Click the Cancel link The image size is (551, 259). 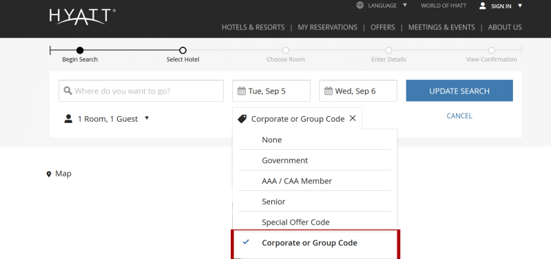click(x=459, y=116)
